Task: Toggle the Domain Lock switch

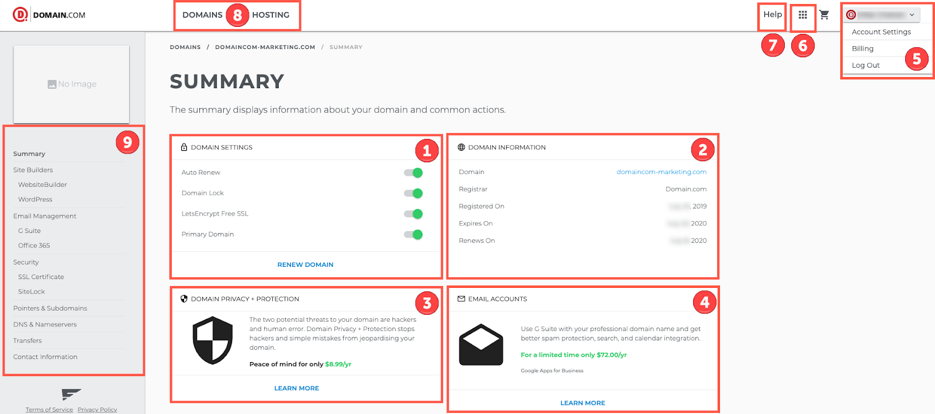Action: 413,193
